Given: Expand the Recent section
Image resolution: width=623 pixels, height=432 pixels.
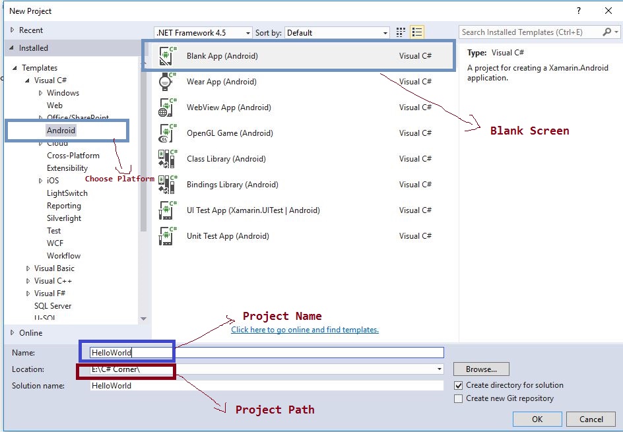Looking at the screenshot, I should pyautogui.click(x=13, y=30).
